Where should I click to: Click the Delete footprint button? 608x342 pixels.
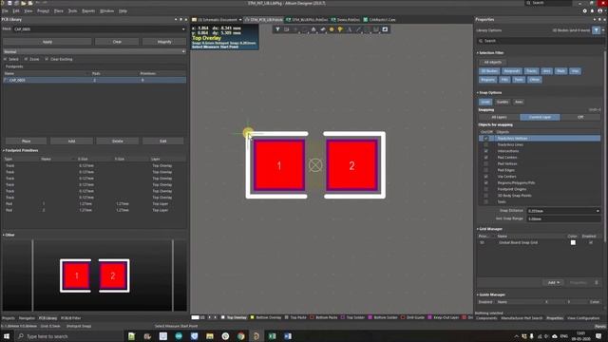click(118, 142)
